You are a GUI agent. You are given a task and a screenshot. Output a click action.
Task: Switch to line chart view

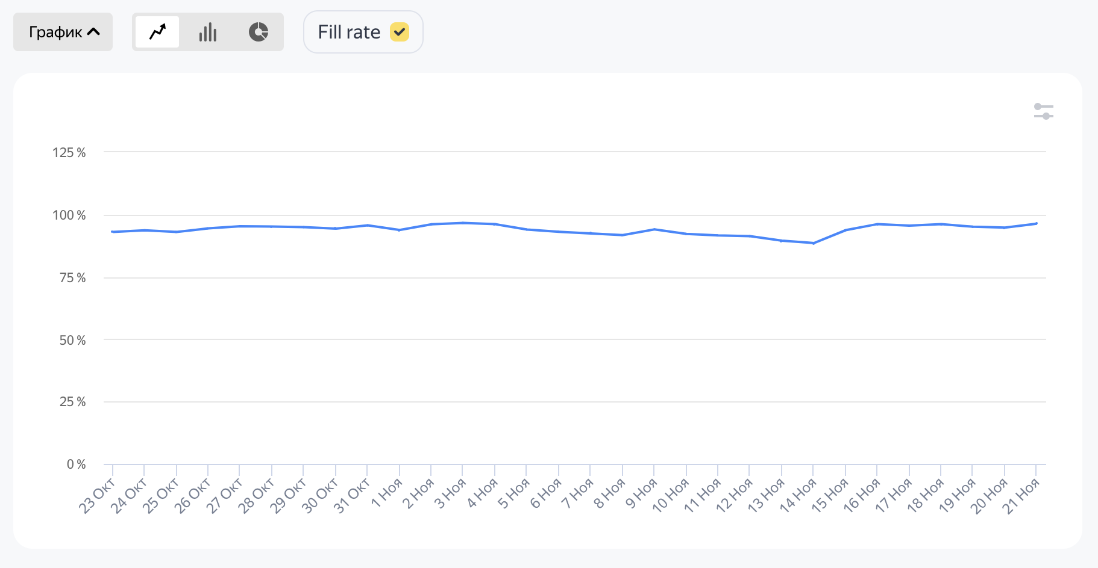pyautogui.click(x=157, y=32)
